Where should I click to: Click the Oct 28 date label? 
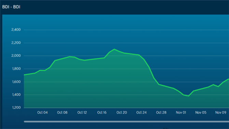pyautogui.click(x=161, y=112)
